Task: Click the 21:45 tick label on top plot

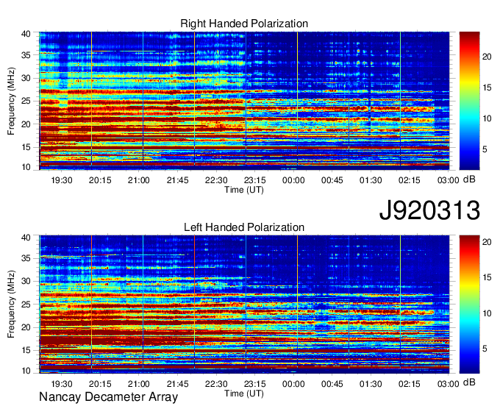Action: (x=178, y=180)
